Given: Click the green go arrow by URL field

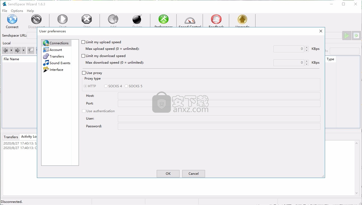Looking at the screenshot, I should pyautogui.click(x=347, y=36).
